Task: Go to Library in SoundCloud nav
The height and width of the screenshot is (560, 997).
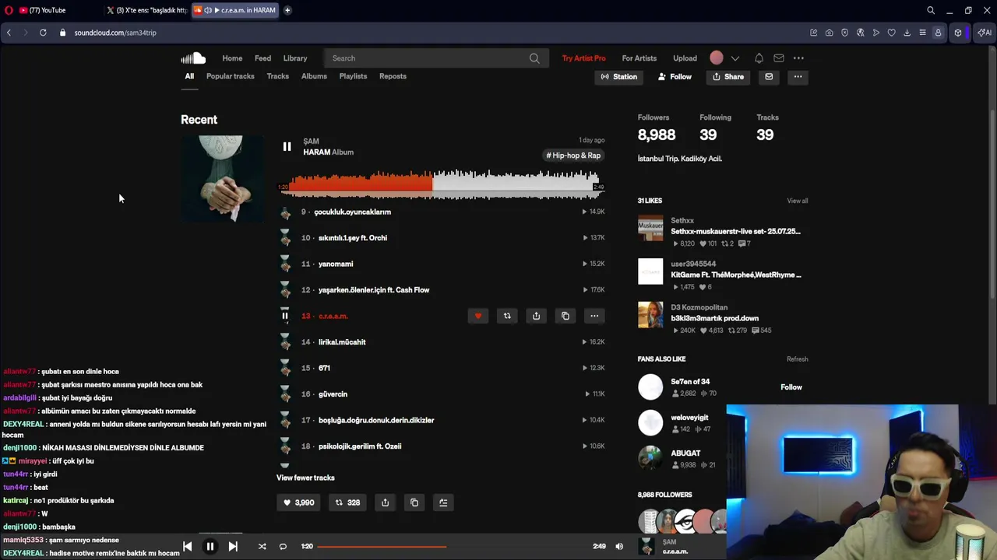Action: point(295,58)
